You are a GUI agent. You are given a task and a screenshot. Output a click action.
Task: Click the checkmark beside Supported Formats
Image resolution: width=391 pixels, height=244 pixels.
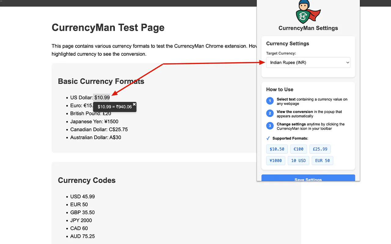click(268, 138)
